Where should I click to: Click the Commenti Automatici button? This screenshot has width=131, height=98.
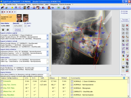coord(18,30)
